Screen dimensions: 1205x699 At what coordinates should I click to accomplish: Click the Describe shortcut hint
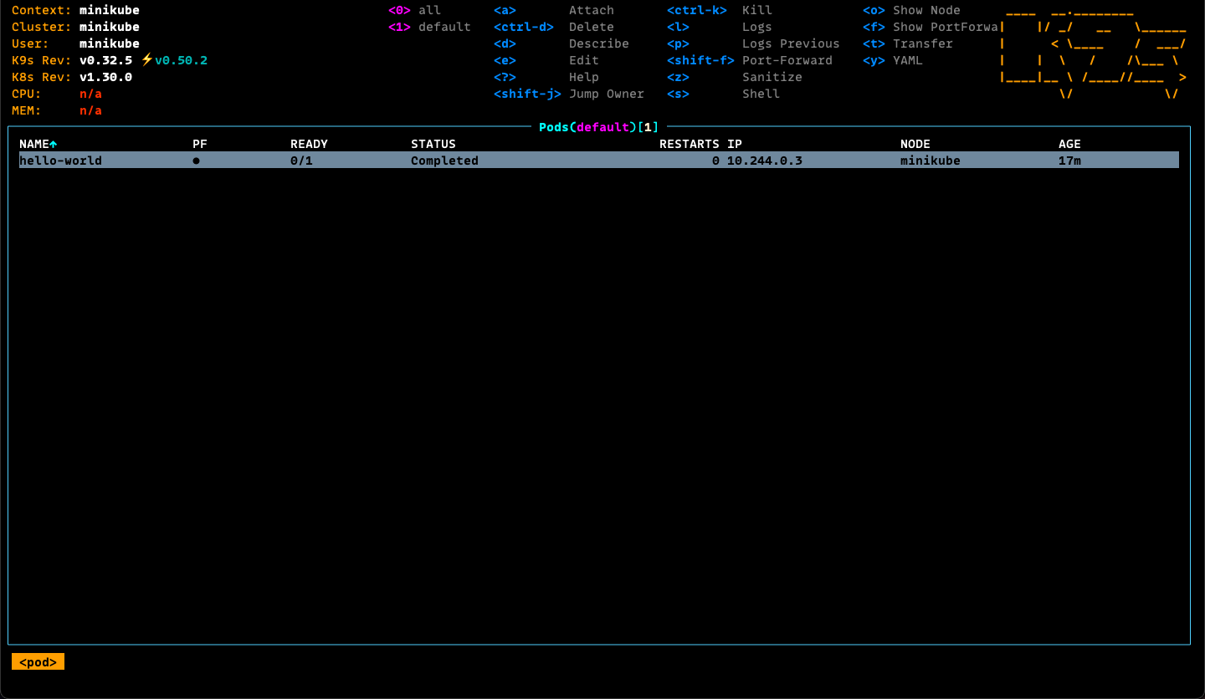point(598,43)
